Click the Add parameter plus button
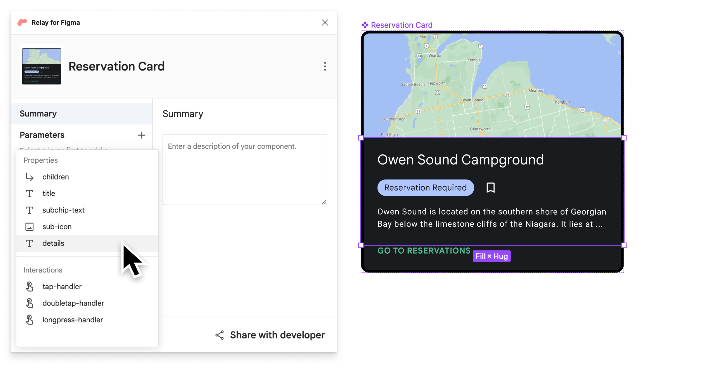716x368 pixels. click(x=142, y=135)
